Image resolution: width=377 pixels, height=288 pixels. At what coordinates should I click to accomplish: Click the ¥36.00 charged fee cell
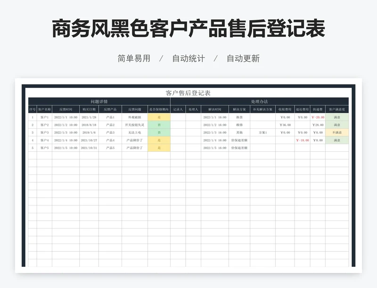(x=285, y=125)
